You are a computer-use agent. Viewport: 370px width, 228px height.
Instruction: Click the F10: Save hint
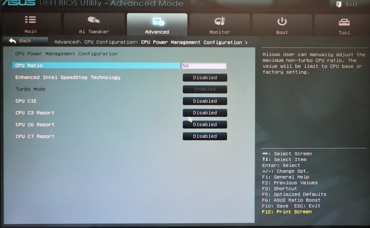[275, 206]
